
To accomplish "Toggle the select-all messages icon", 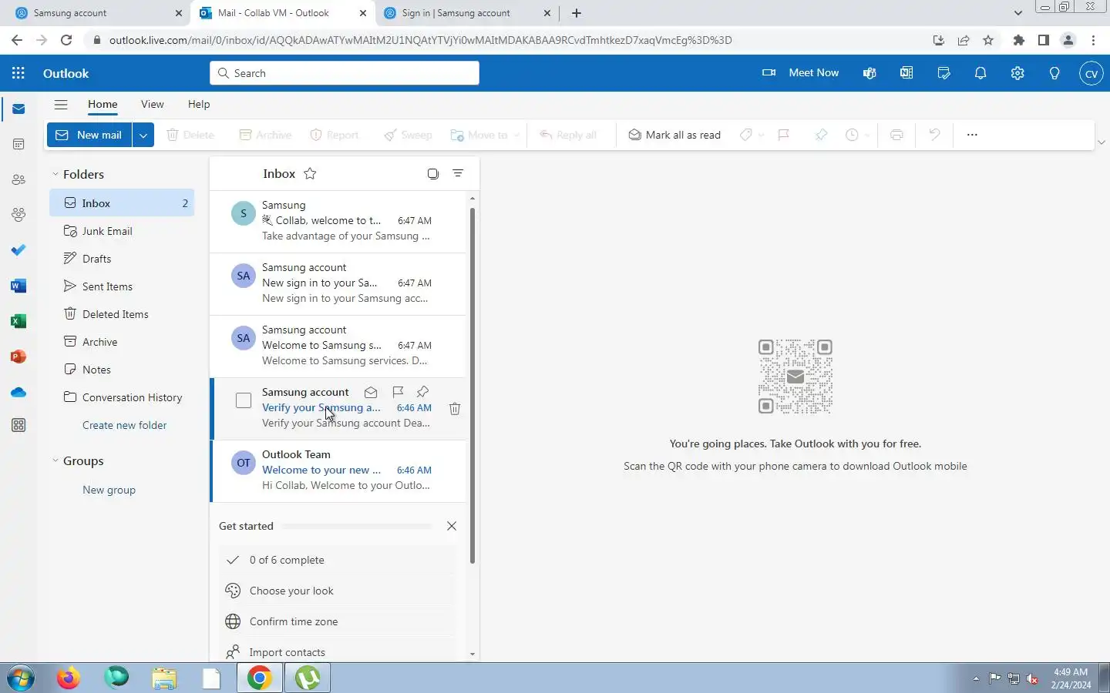I will pos(433,173).
